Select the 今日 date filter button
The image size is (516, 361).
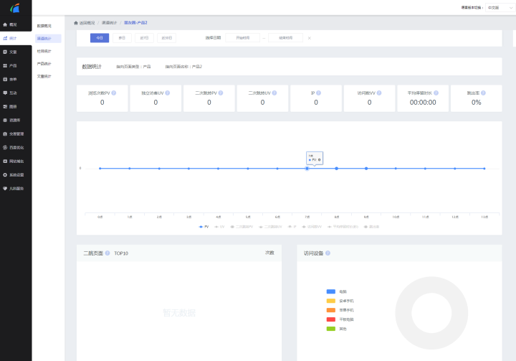100,38
